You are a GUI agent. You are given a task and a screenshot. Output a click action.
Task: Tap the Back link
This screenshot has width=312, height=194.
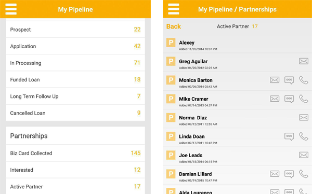point(174,26)
